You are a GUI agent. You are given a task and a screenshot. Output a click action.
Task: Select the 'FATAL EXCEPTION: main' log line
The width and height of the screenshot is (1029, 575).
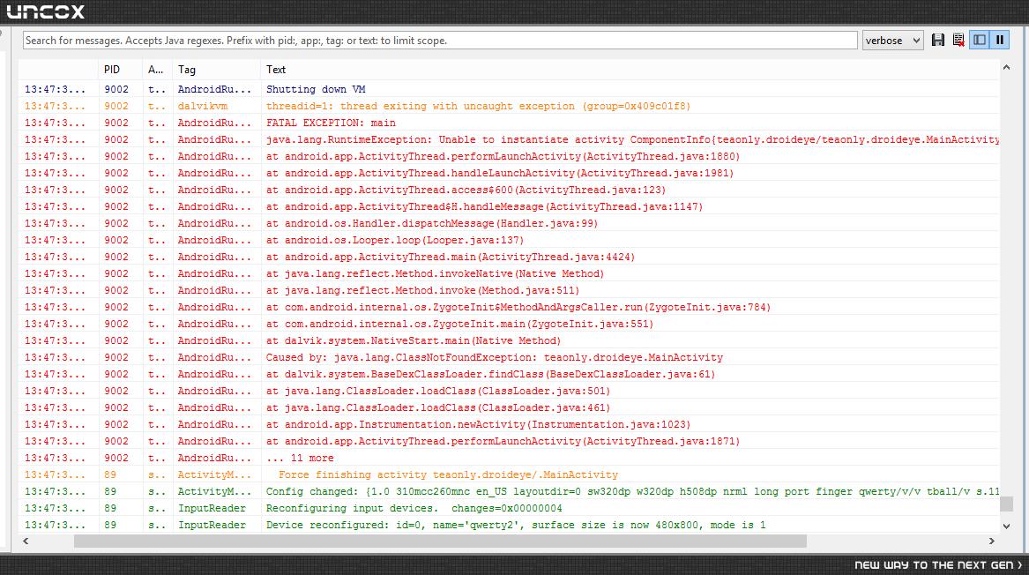click(509, 123)
